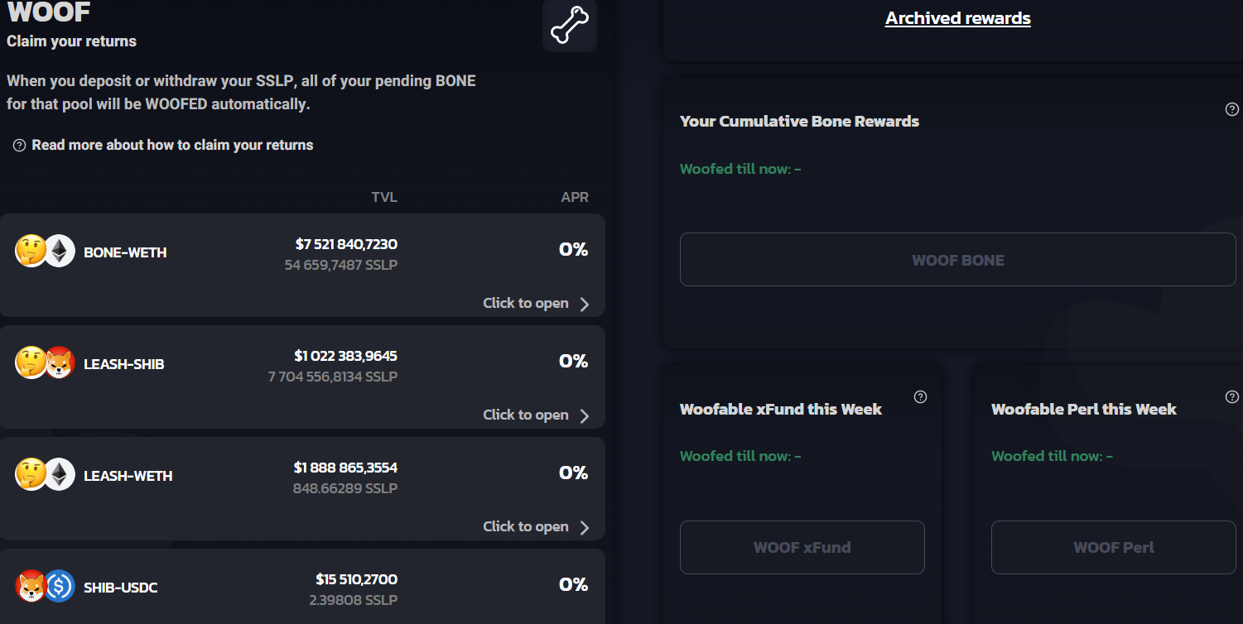Open Read more about how to claim returns
The width and height of the screenshot is (1243, 624).
click(x=172, y=145)
